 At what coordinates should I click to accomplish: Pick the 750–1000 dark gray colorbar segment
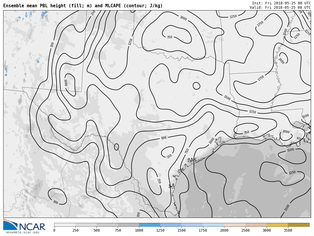point(129,225)
